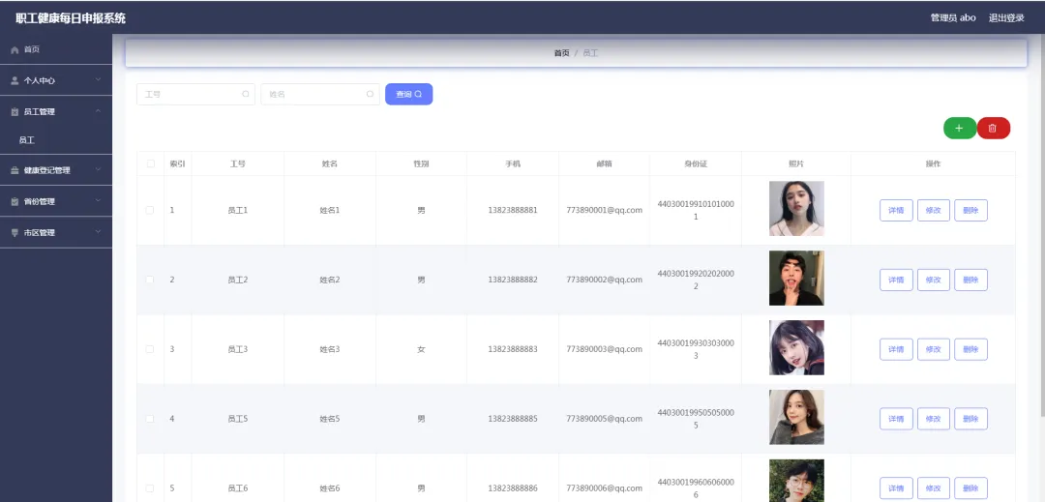Click search icon in 姓名 field
The height and width of the screenshot is (502, 1045).
click(x=370, y=94)
